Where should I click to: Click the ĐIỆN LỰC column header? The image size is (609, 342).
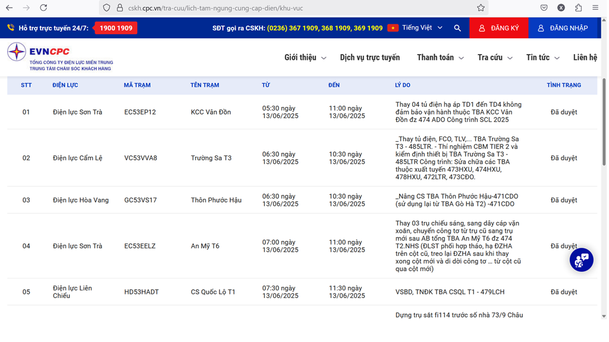pos(65,85)
